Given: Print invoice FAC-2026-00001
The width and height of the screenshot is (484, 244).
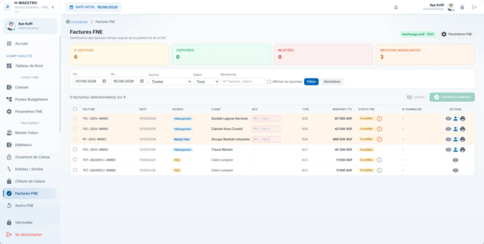Looking at the screenshot, I should coord(463,149).
